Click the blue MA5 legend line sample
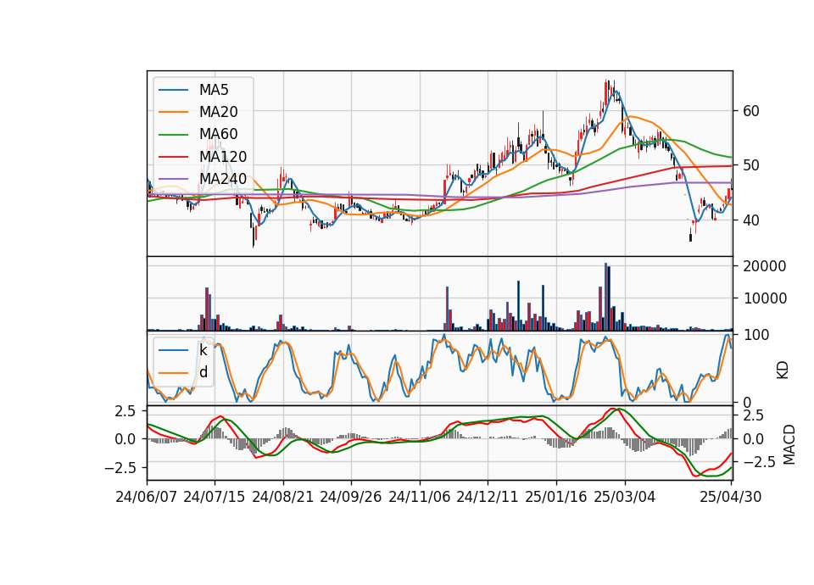 pos(174,90)
